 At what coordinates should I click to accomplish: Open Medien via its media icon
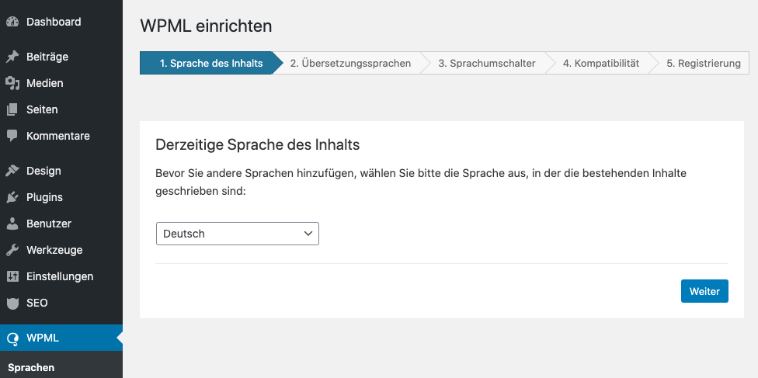(x=12, y=83)
